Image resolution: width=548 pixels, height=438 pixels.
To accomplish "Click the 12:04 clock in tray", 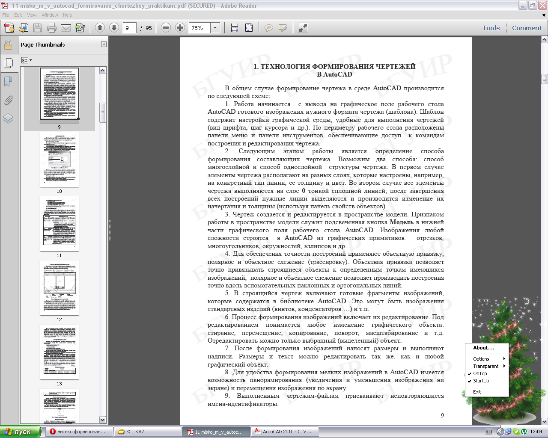I will [x=536, y=432].
